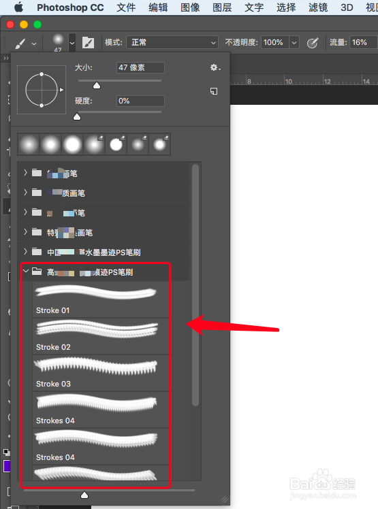378x509 pixels.
Task: Toggle the brush settings panel icon
Action: [x=88, y=42]
